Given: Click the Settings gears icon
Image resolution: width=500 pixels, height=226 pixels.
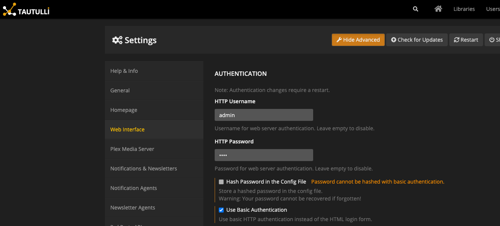Looking at the screenshot, I should 117,40.
